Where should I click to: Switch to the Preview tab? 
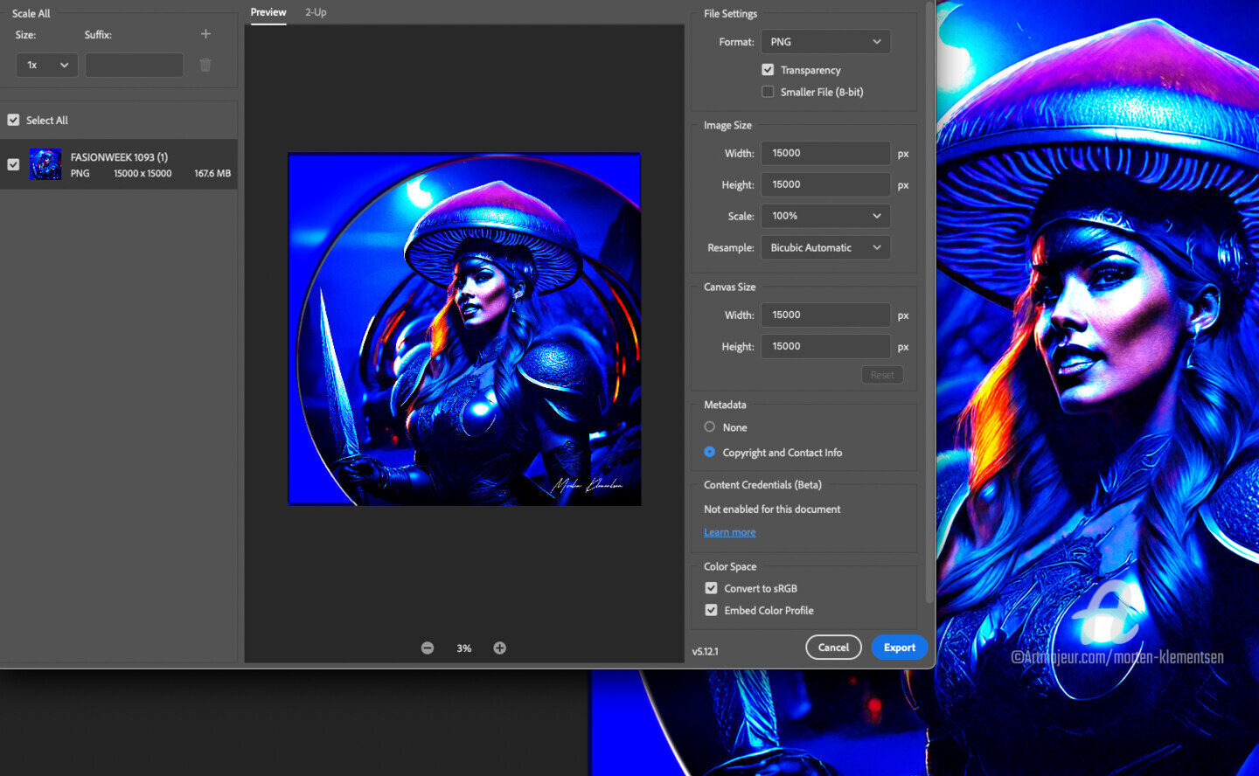pyautogui.click(x=268, y=12)
